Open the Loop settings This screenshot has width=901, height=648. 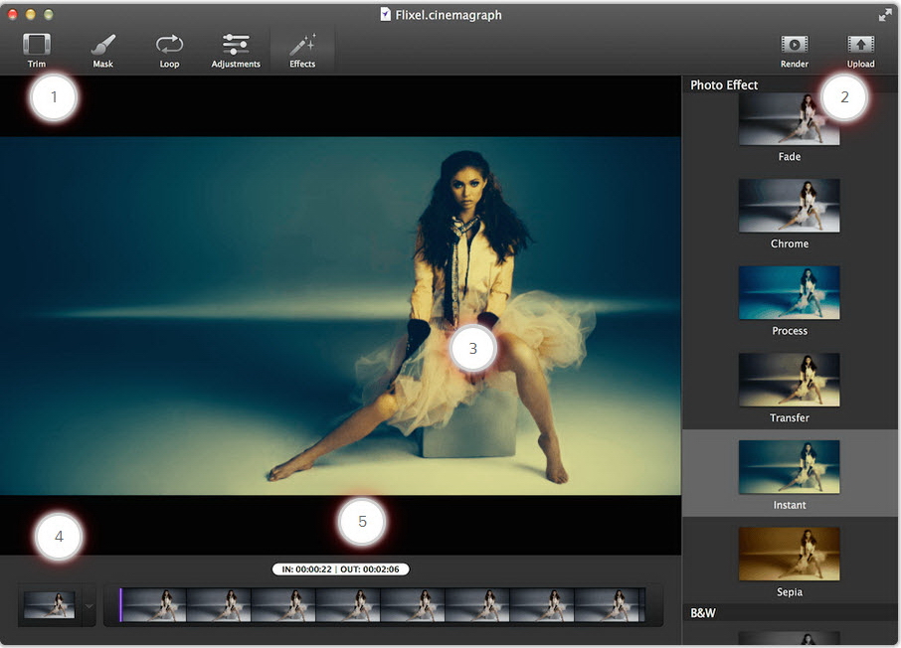coord(169,50)
